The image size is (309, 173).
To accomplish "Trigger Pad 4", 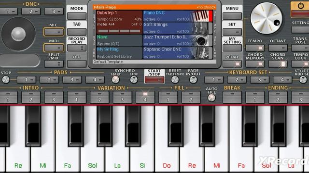I will [95, 80].
